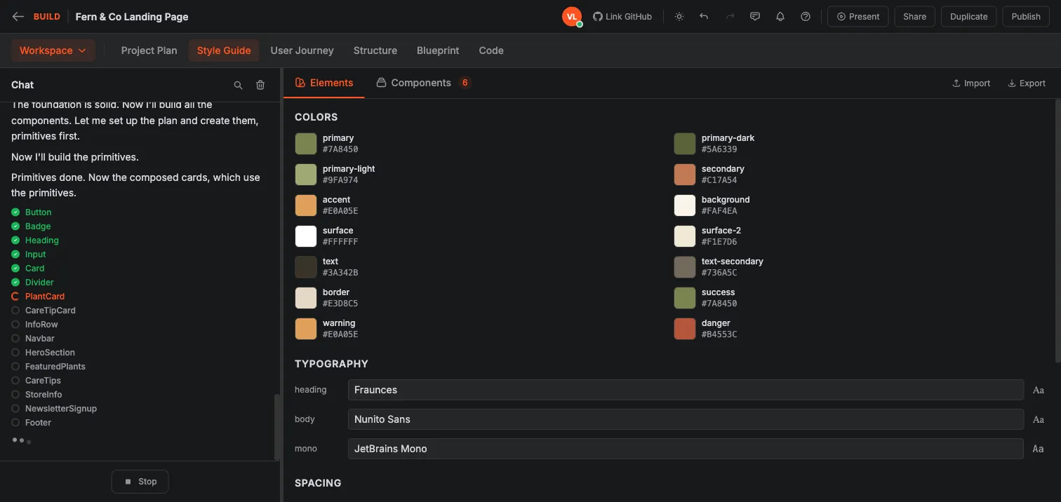
Task: Click the Duplicate button
Action: point(968,17)
